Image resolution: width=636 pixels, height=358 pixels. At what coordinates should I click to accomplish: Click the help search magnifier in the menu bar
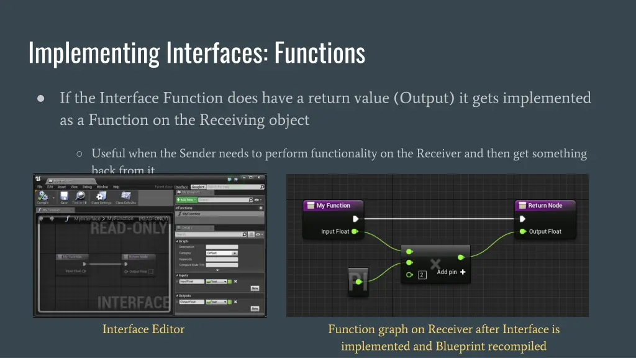(x=262, y=186)
